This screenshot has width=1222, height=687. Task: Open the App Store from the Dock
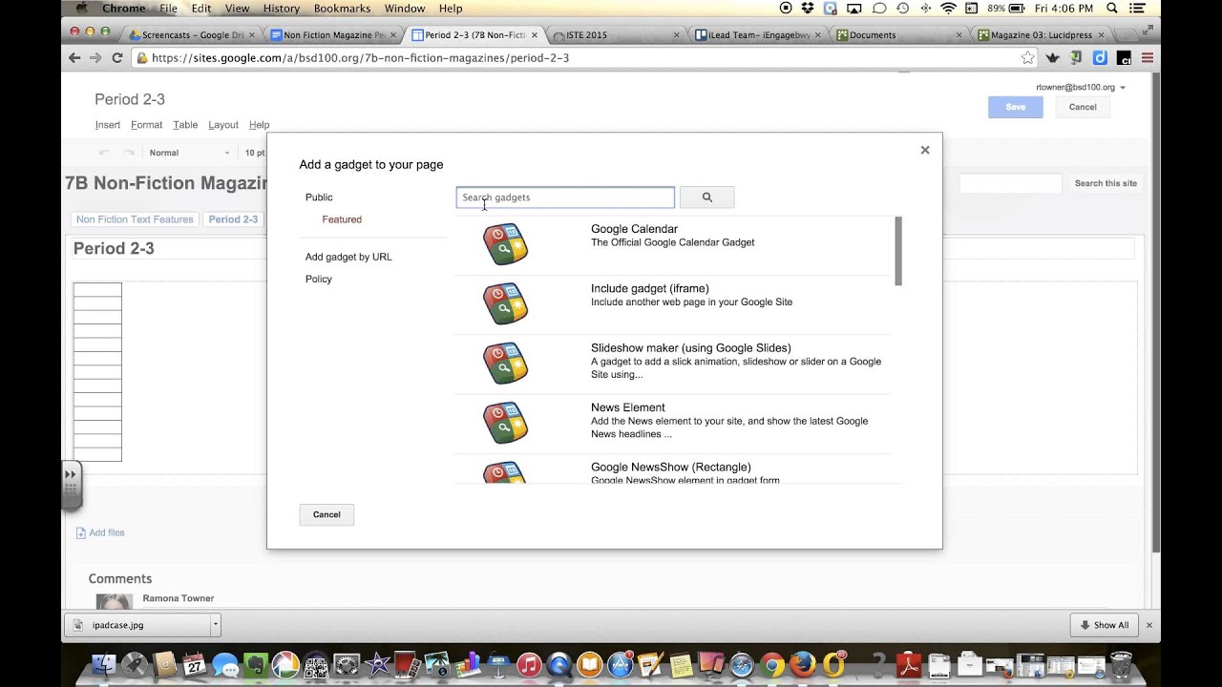click(x=620, y=664)
